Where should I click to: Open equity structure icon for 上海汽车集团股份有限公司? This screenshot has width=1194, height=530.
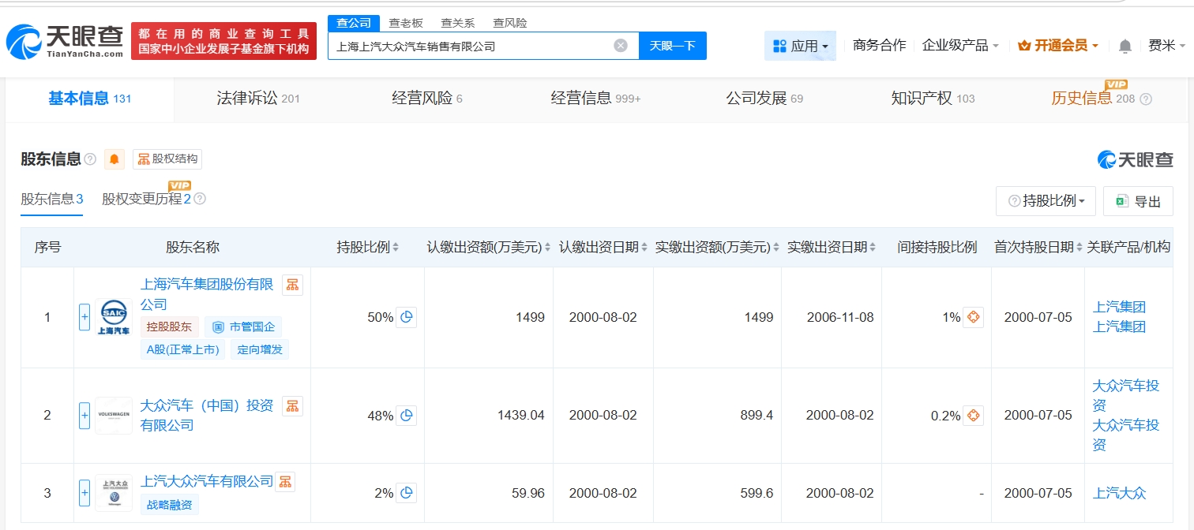tap(292, 285)
